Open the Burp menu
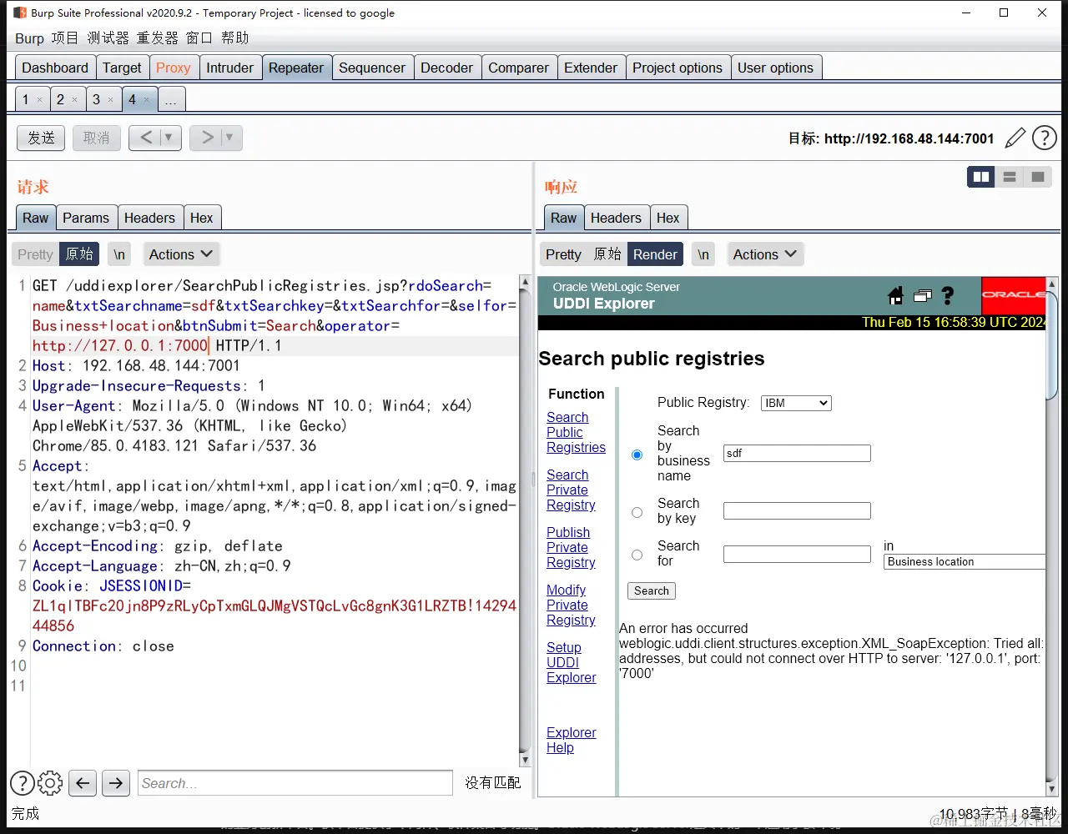 coord(29,38)
